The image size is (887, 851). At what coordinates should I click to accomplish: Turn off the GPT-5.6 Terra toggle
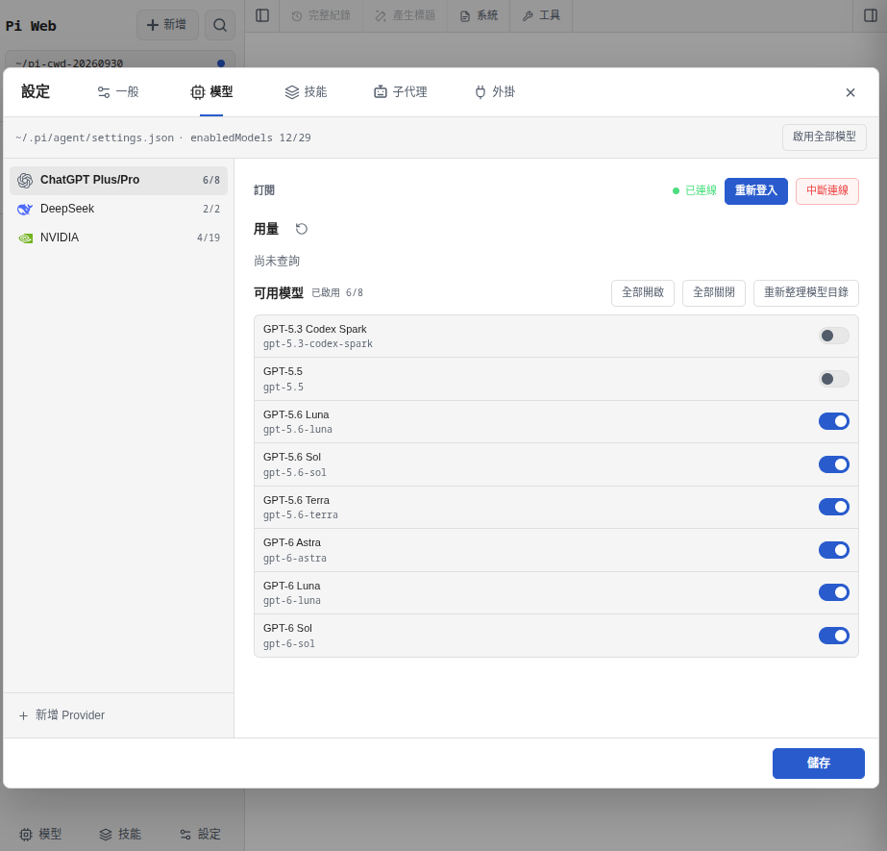(834, 507)
